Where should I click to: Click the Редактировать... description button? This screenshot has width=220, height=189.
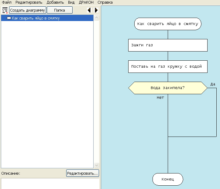tap(82, 173)
